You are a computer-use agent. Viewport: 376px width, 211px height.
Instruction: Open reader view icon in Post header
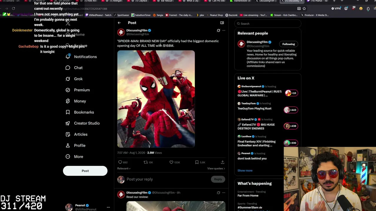pos(222,23)
